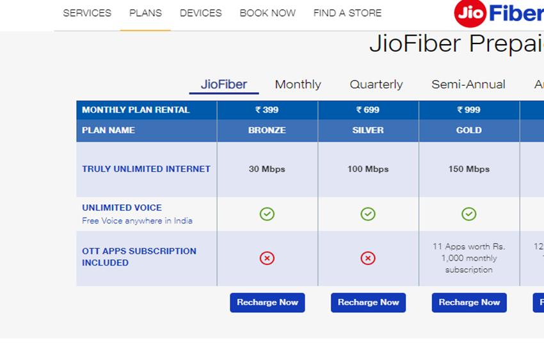Open the Plans menu
Image resolution: width=544 pixels, height=352 pixels.
145,13
